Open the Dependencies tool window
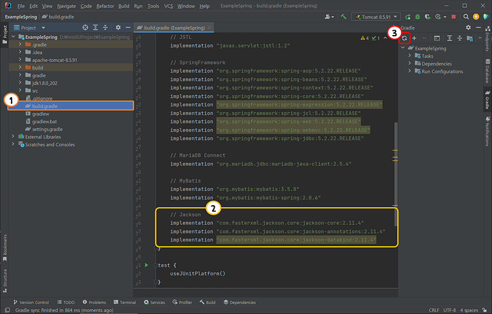This screenshot has height=314, width=492. click(x=240, y=302)
